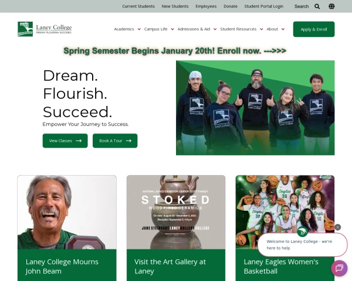Open the Donate link
The image size is (352, 281).
tap(231, 6)
